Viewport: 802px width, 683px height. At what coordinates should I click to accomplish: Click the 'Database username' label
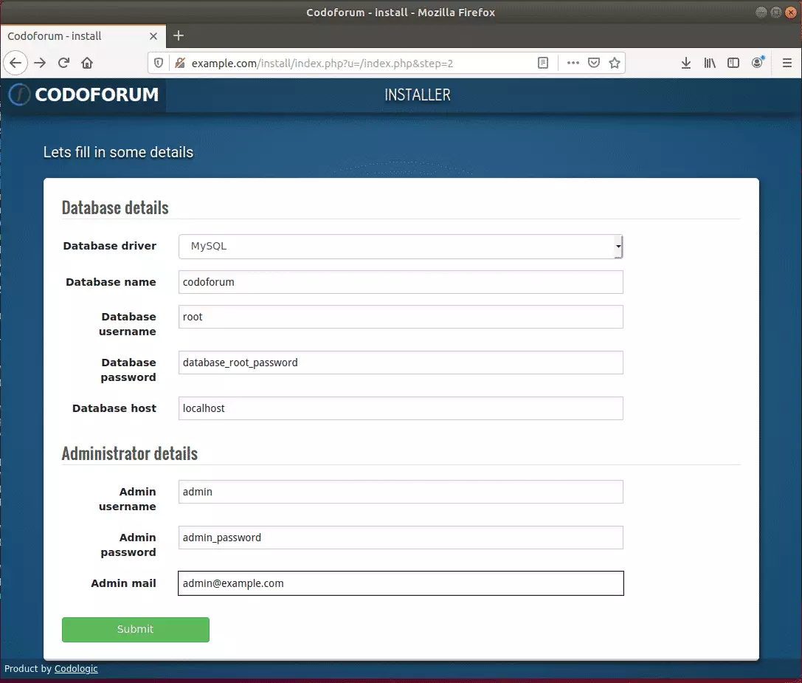[x=128, y=325]
